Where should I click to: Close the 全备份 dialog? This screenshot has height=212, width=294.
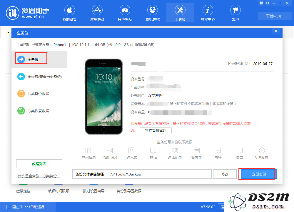point(276,31)
